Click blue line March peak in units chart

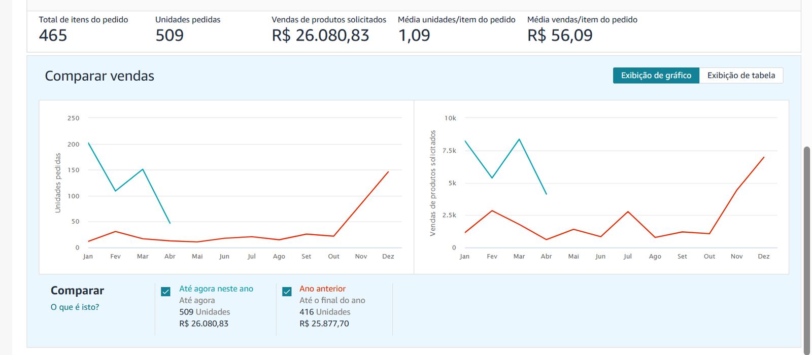(143, 169)
